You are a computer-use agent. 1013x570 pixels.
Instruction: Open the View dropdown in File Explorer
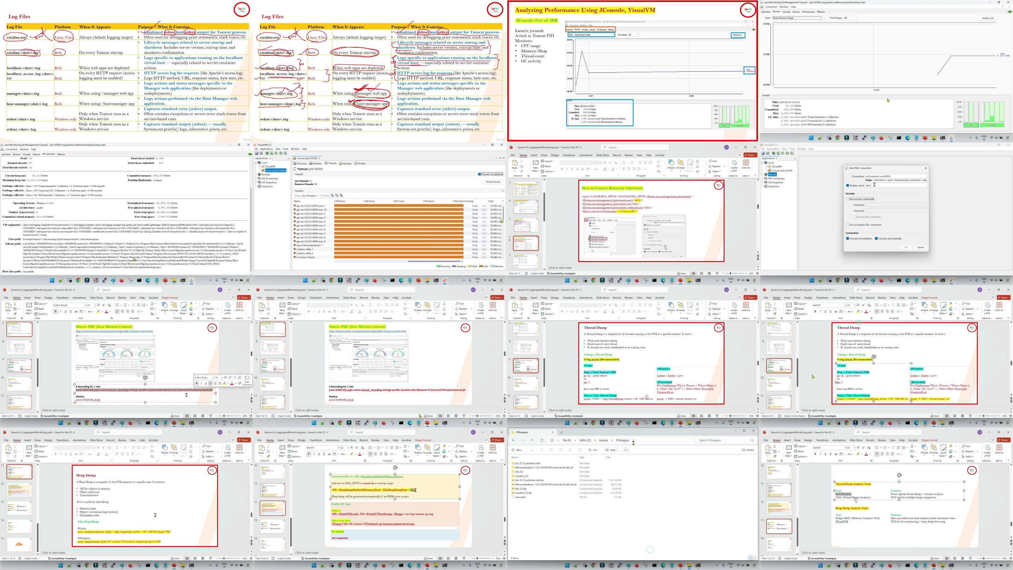point(612,450)
